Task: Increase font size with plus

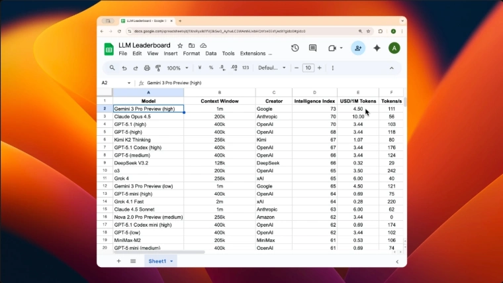Action: click(x=320, y=68)
